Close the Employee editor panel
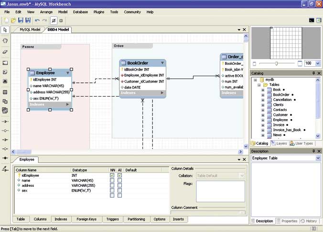 point(244,159)
